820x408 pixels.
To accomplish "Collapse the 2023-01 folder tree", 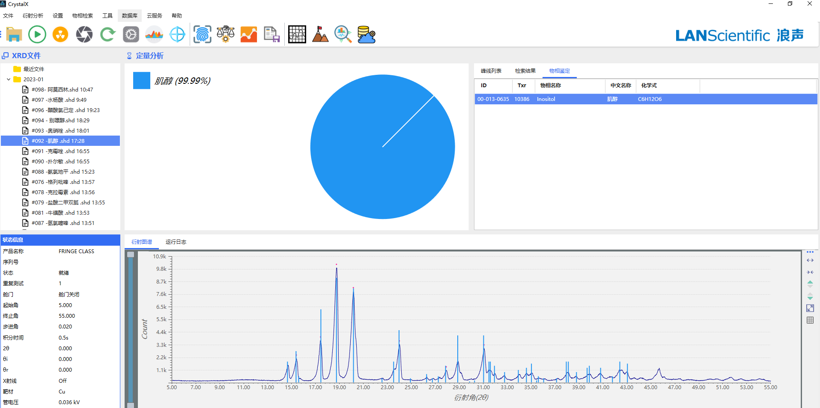I will [9, 80].
